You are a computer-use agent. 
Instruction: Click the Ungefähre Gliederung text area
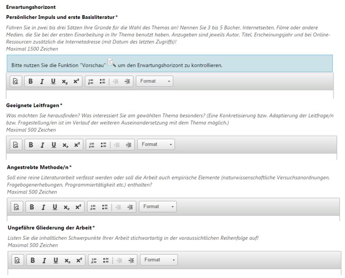pos(175,272)
